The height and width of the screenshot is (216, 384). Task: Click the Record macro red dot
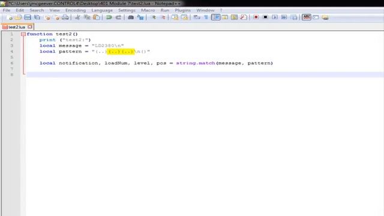[256, 17]
